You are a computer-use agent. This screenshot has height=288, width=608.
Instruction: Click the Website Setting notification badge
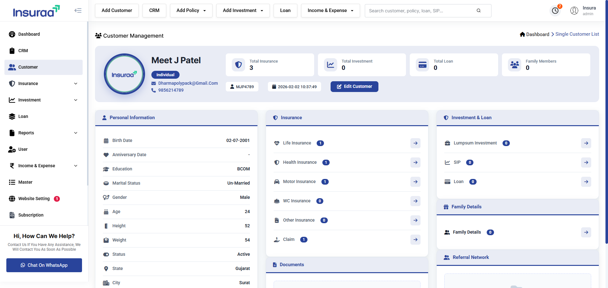pos(57,199)
